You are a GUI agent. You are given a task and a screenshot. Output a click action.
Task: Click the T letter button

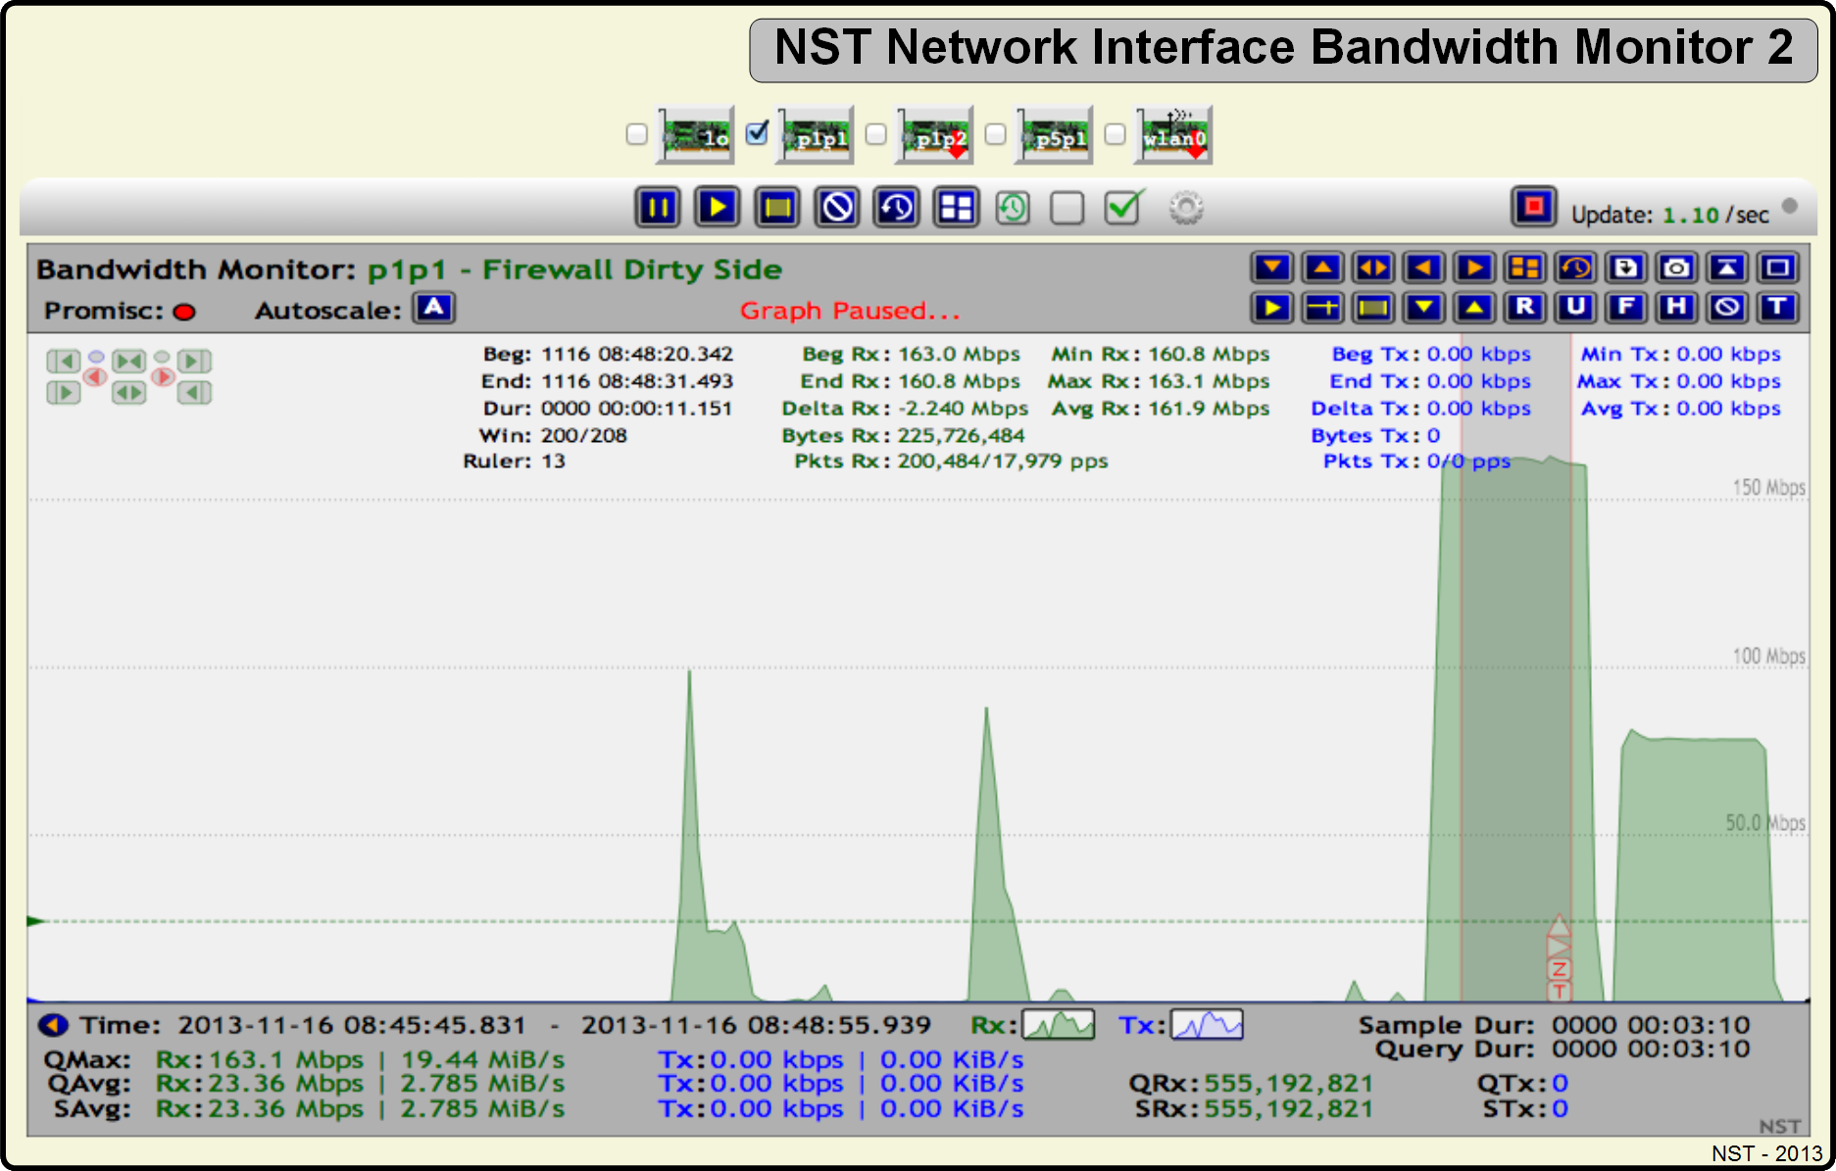[x=1778, y=308]
